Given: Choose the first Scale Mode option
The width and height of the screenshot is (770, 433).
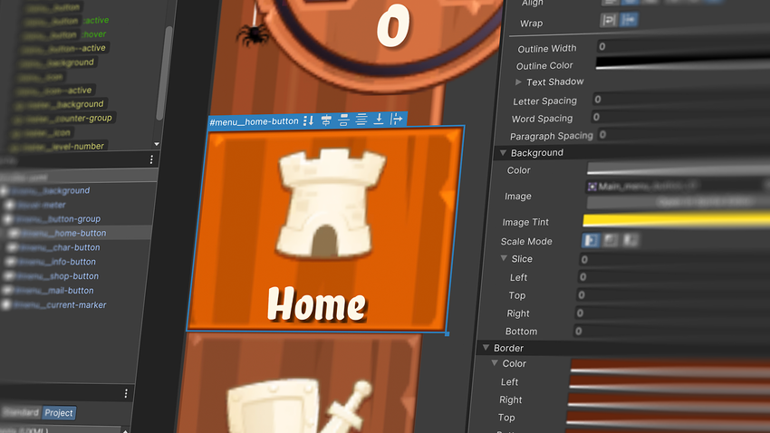Looking at the screenshot, I should tap(591, 240).
